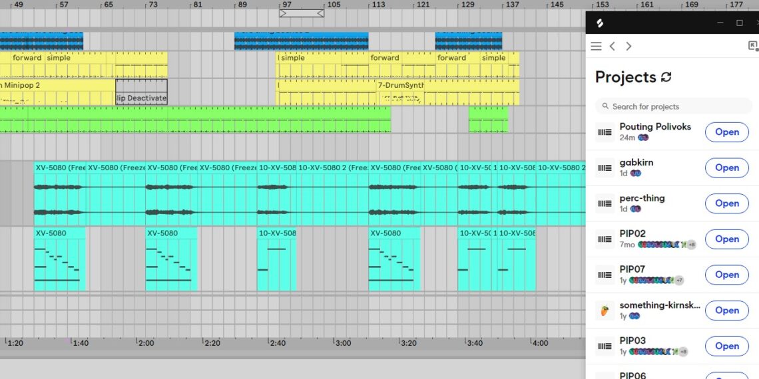Open the something-kirnsk project
Viewport: 759px width, 379px height.
coord(727,311)
